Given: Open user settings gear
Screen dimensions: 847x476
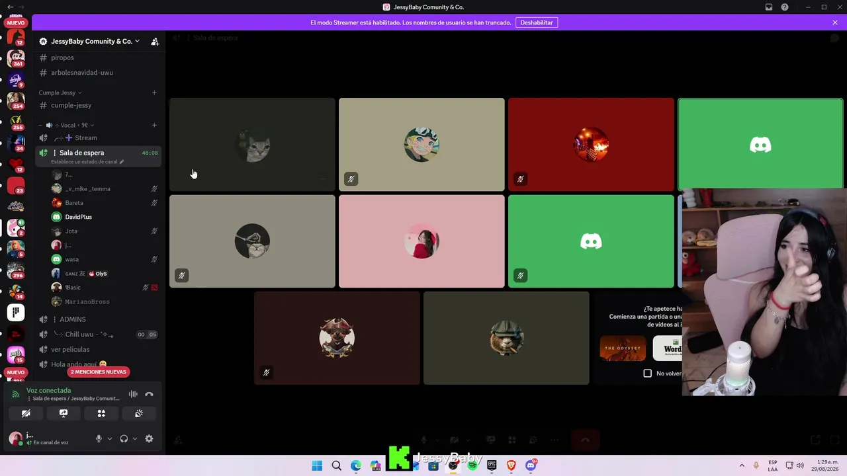Looking at the screenshot, I should click(x=149, y=438).
